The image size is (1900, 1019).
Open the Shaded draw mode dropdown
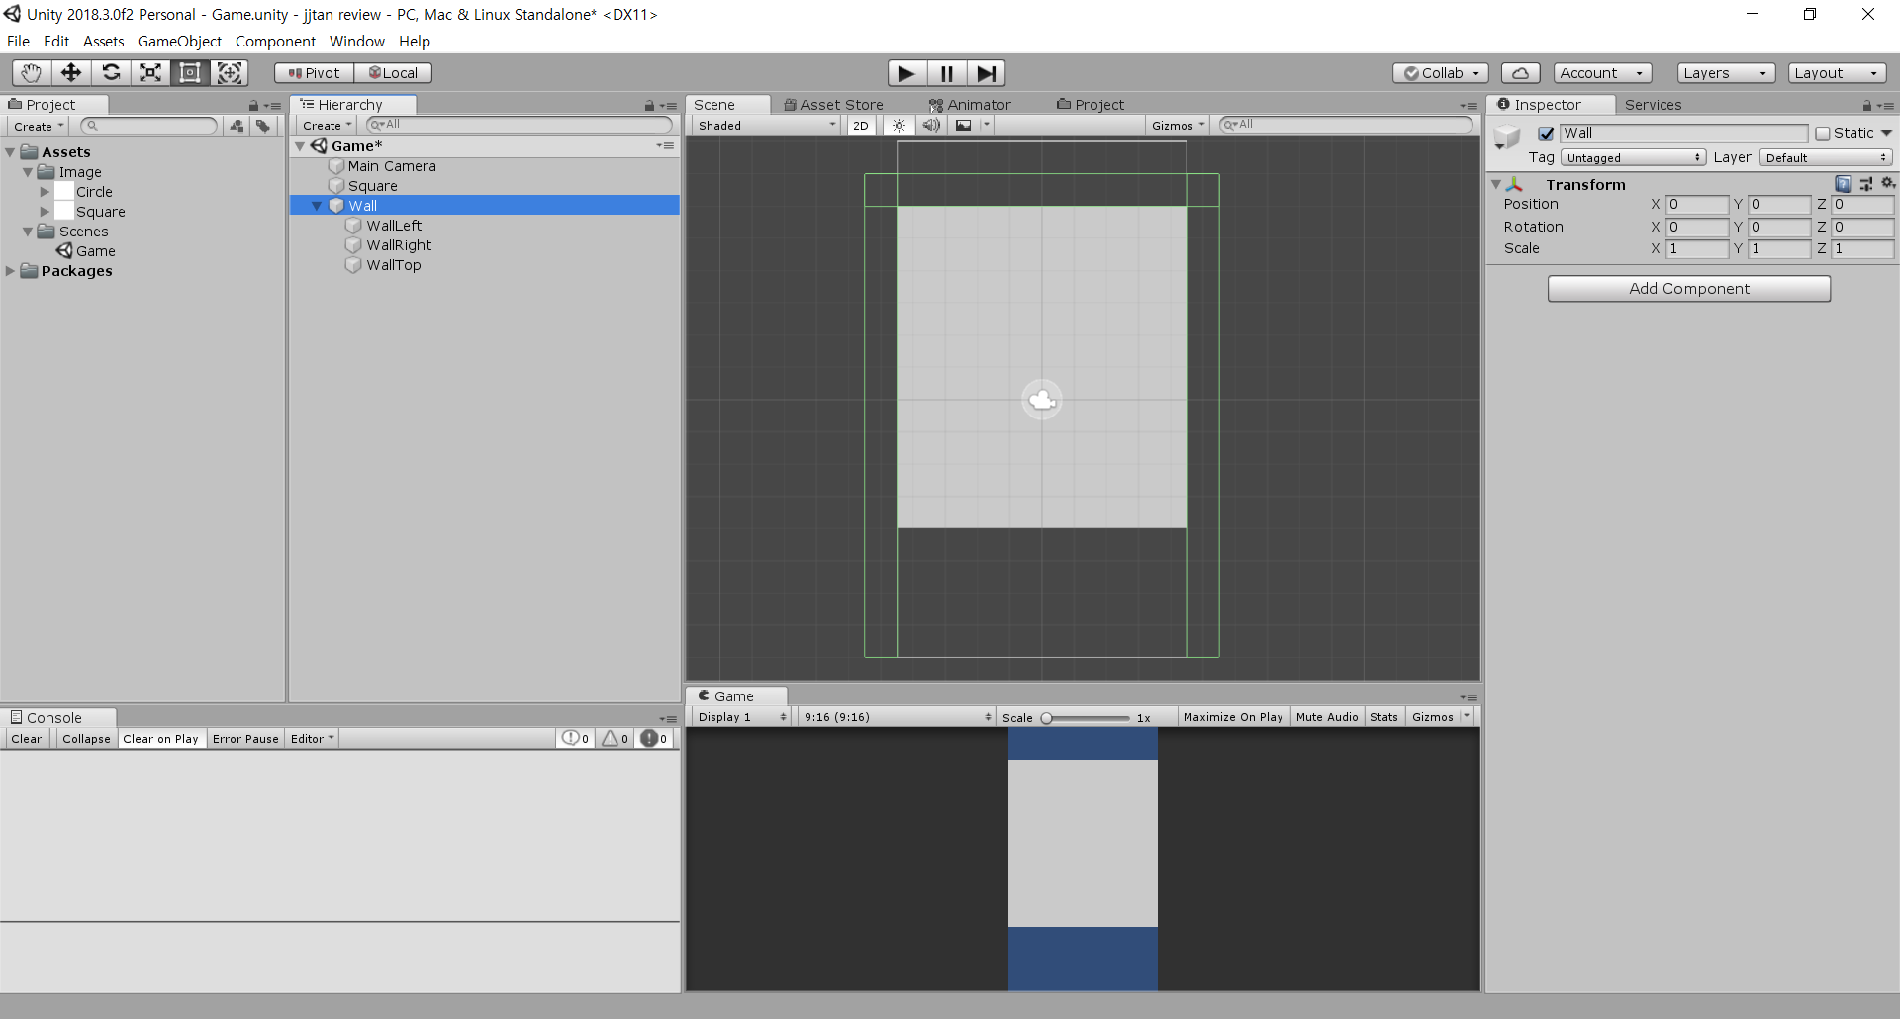pyautogui.click(x=767, y=125)
